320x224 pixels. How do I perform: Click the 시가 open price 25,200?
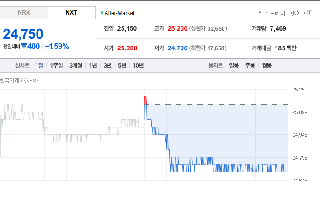click(127, 48)
